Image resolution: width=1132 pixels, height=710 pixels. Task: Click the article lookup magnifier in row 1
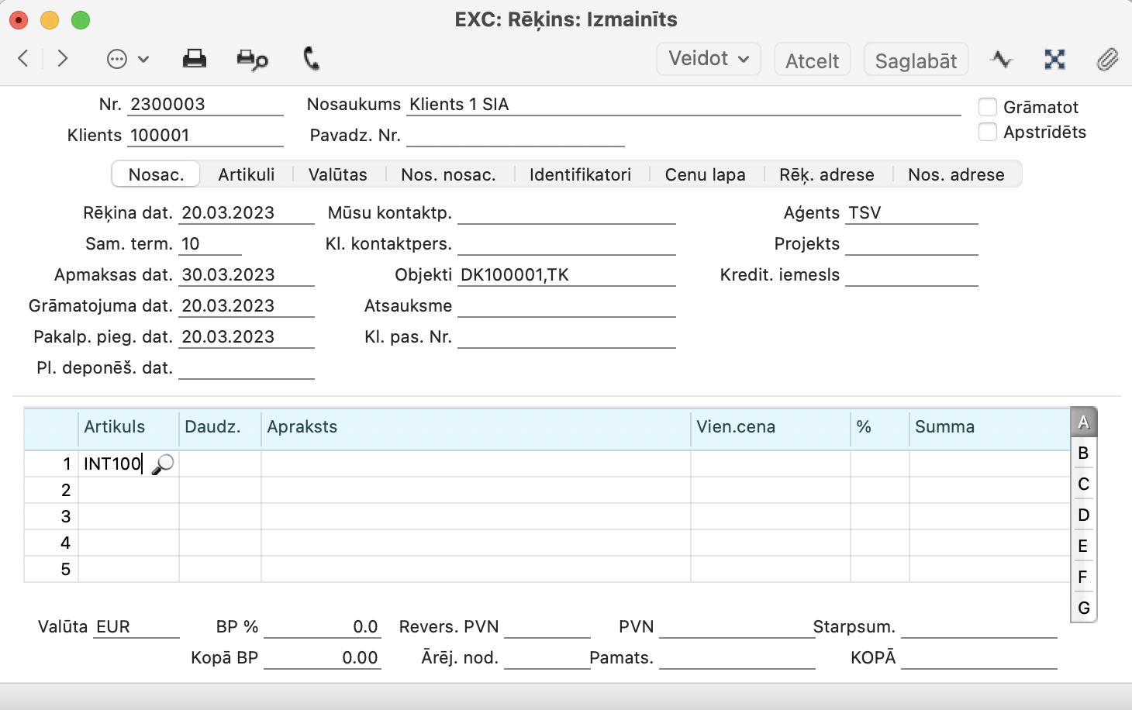(x=163, y=464)
